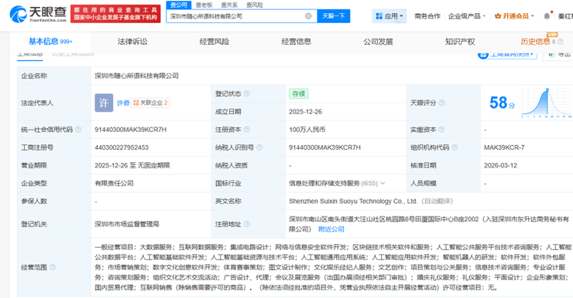Switch to 公司发展 tab
This screenshot has height=298, width=573.
tap(378, 42)
